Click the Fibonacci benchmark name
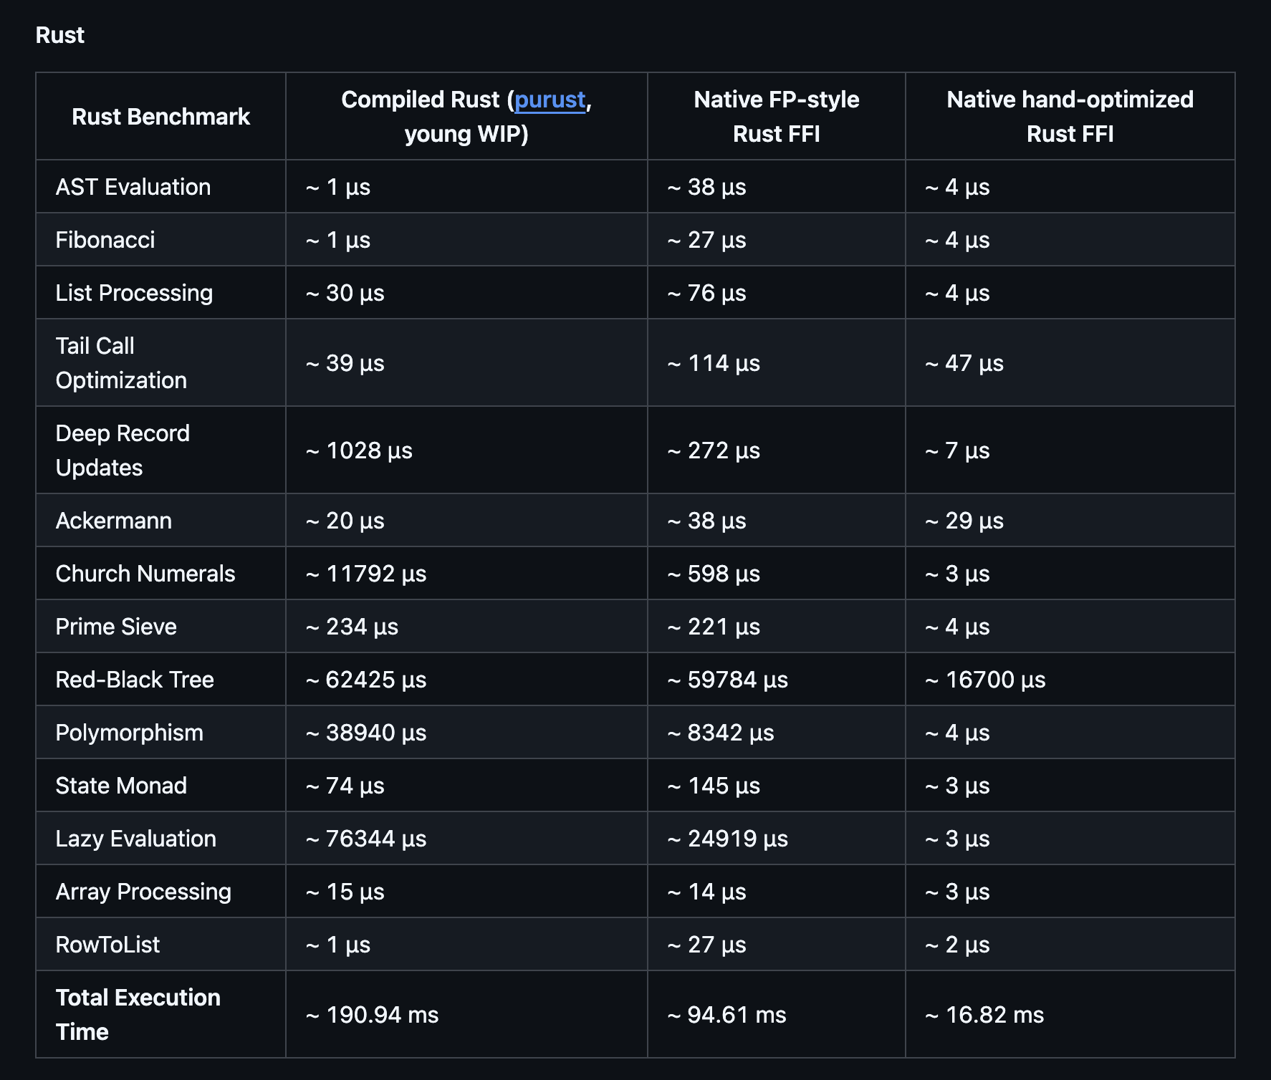 tap(105, 240)
